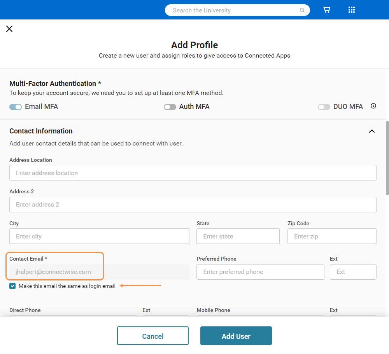Focus the Address Location input
This screenshot has height=354, width=389.
(x=193, y=173)
